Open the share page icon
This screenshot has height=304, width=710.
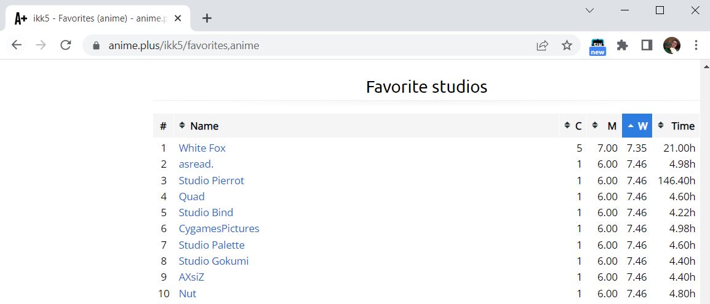pos(542,45)
